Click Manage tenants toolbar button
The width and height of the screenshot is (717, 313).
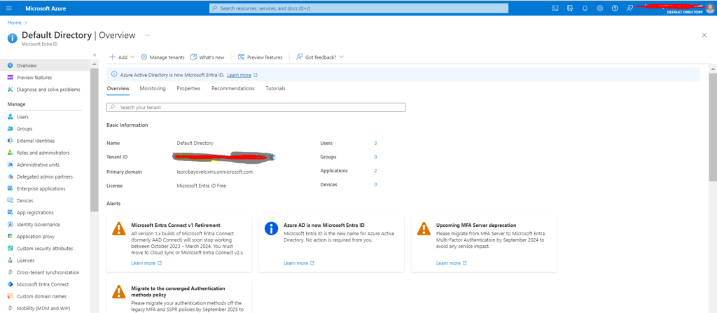point(162,57)
